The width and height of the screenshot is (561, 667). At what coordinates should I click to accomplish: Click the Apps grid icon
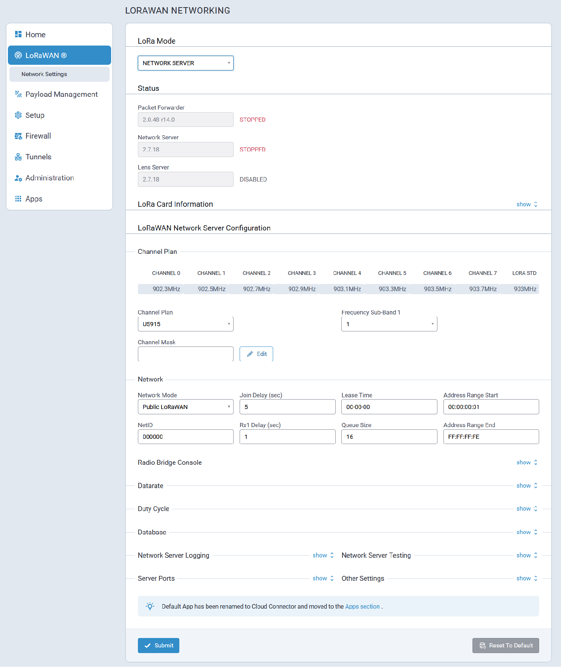point(18,199)
